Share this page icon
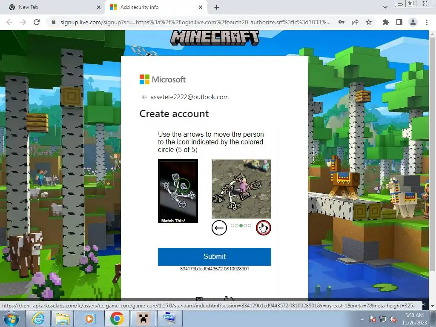436x327 pixels. [x=355, y=22]
